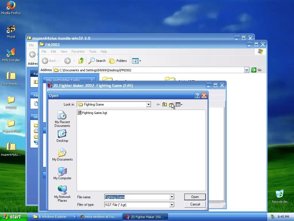Close the Open dialog
Image resolution: width=294 pixels, height=221 pixels.
tap(204, 96)
